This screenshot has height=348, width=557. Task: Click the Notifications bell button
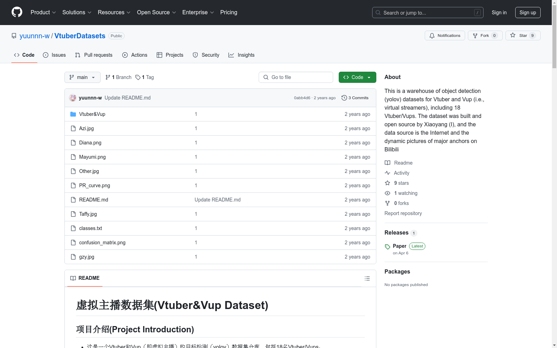445,35
